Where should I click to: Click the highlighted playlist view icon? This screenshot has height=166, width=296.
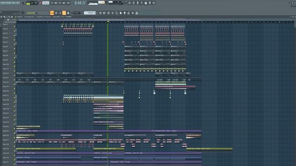52,13
